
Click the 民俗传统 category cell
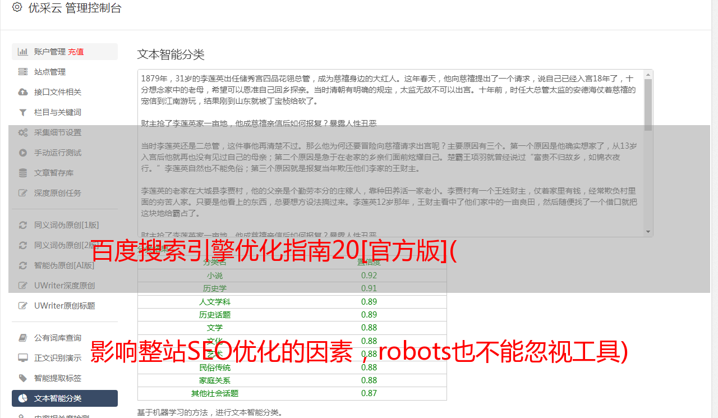coord(215,368)
